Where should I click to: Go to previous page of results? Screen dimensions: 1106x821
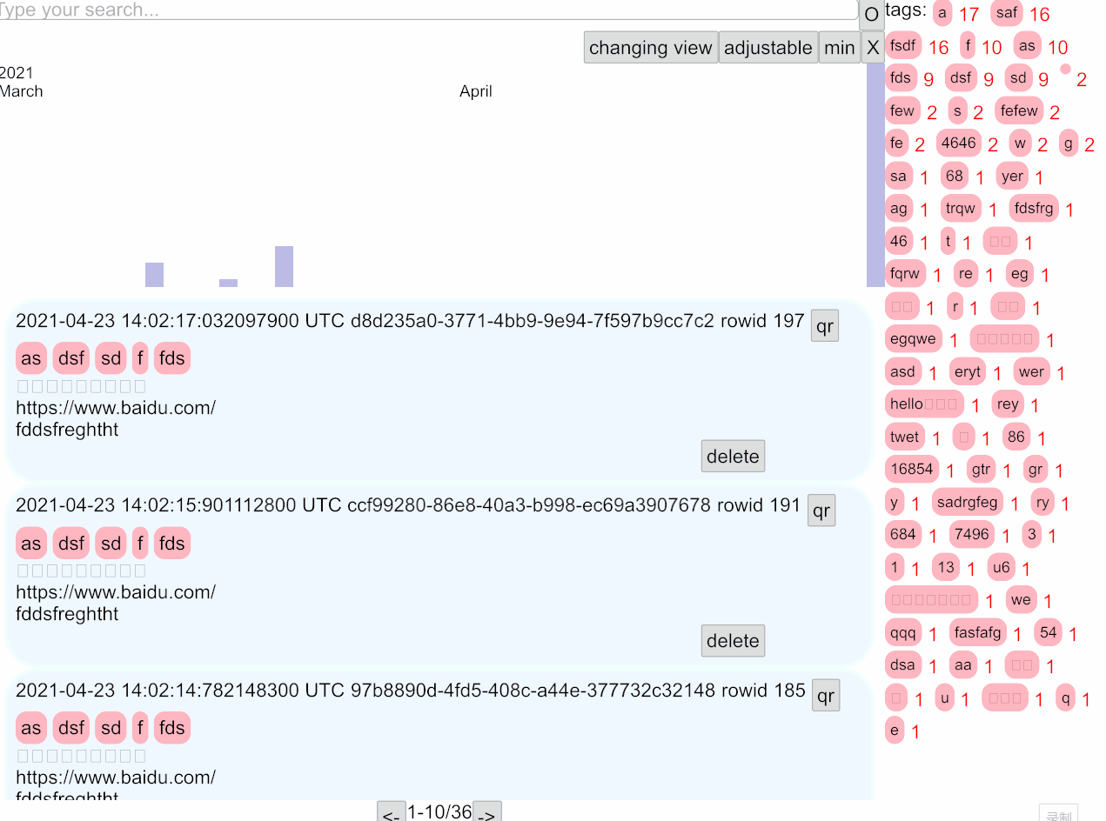coord(392,813)
